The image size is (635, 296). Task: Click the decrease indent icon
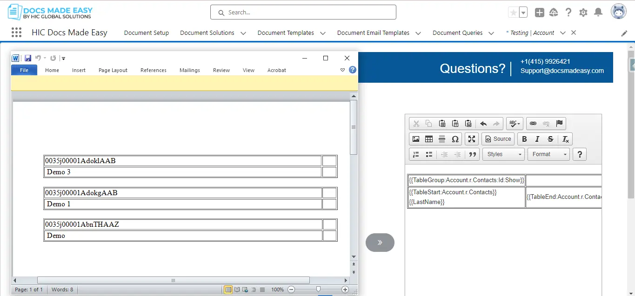click(444, 154)
